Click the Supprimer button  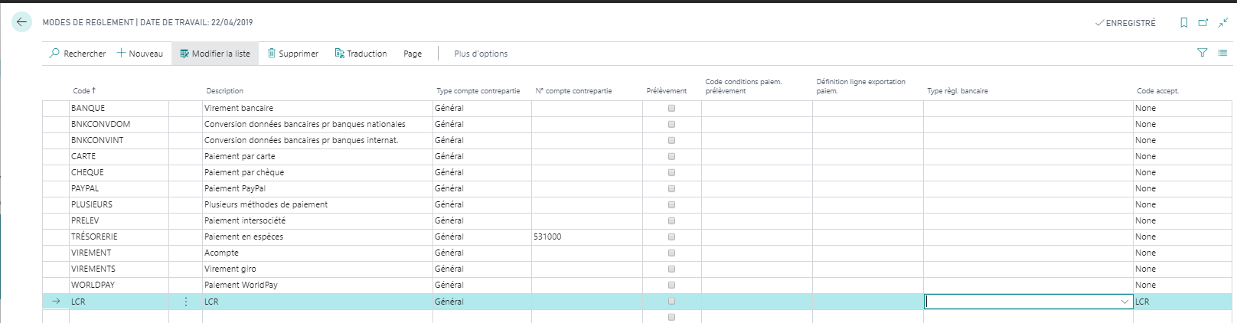click(x=292, y=54)
